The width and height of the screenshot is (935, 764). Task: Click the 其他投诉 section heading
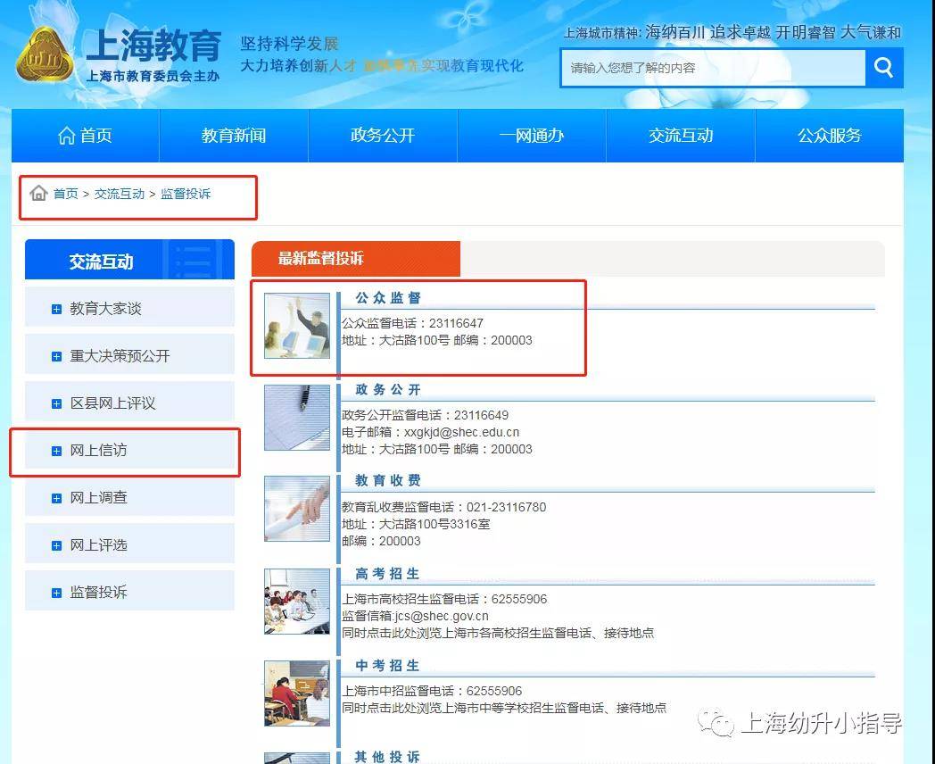coord(388,757)
